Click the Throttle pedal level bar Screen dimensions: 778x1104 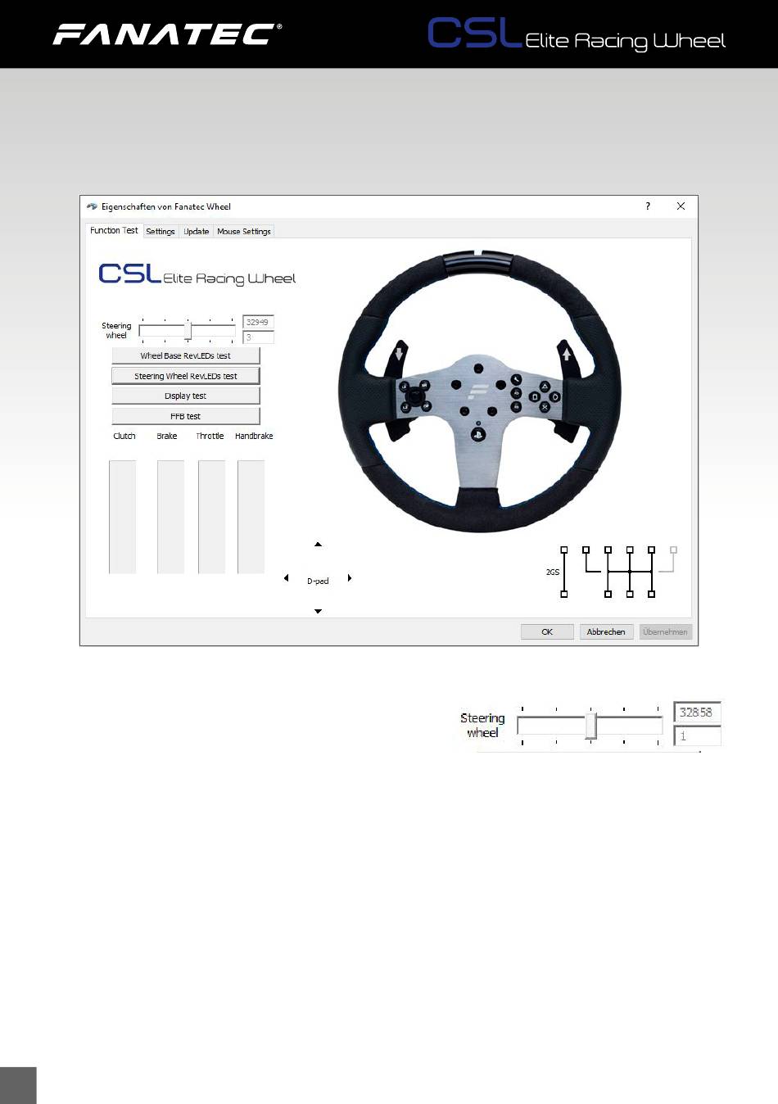click(x=211, y=517)
